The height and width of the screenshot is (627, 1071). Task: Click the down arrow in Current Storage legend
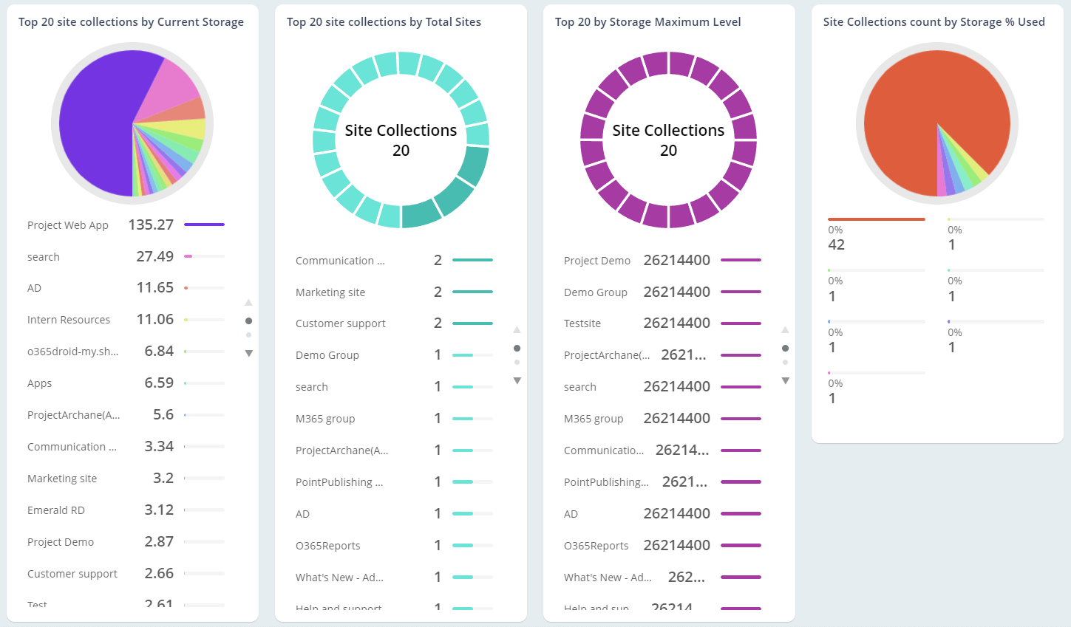tap(249, 353)
